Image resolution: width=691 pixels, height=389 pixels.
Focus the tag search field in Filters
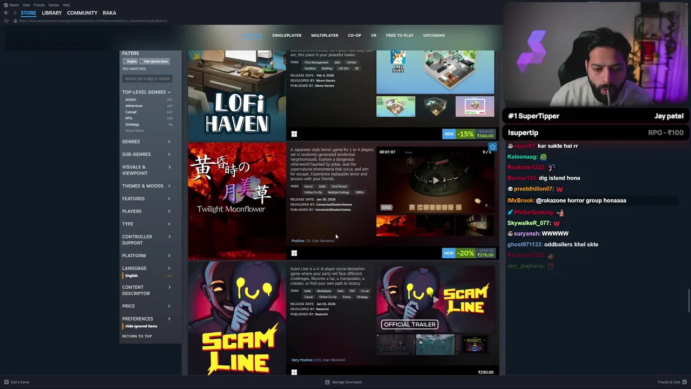tap(147, 79)
